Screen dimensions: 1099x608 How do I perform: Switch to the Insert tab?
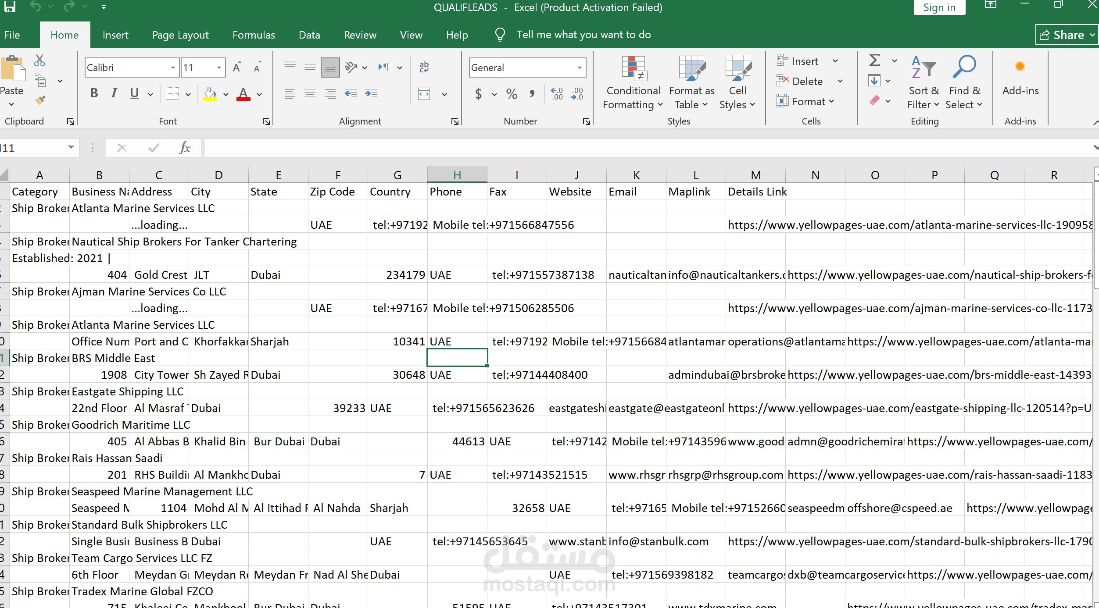[115, 35]
